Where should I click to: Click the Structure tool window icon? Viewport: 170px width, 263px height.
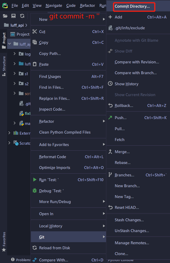(4, 74)
